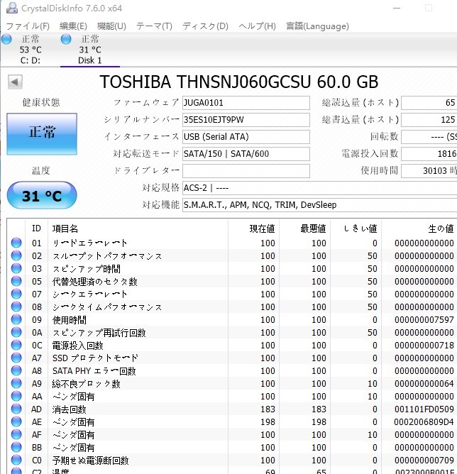This screenshot has width=457, height=474.
Task: Click status icon for attribute 05 代替処理済のセクタ数
Action: [16, 281]
